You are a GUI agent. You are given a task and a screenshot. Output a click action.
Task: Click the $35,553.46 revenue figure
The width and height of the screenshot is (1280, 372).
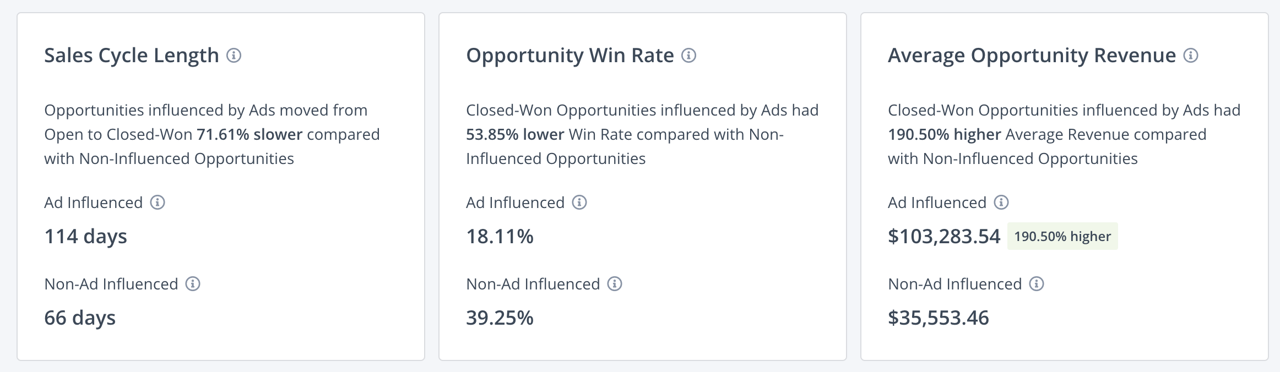click(939, 318)
